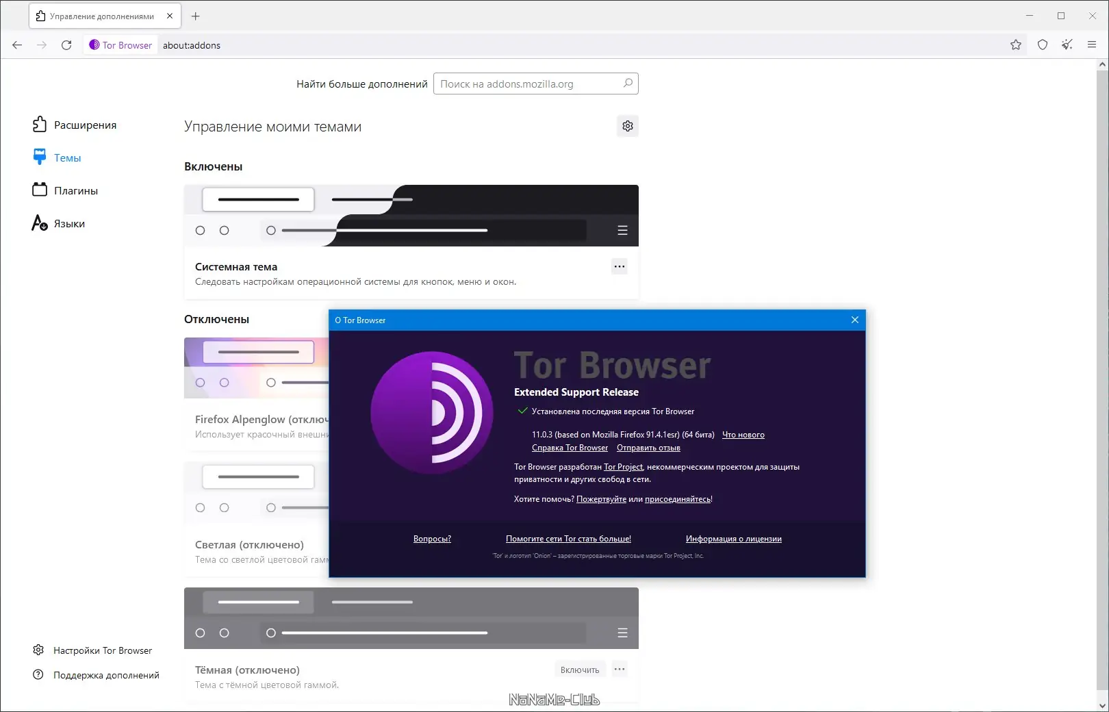The width and height of the screenshot is (1109, 712).
Task: Open the gear tools menu for themes
Action: tap(628, 126)
